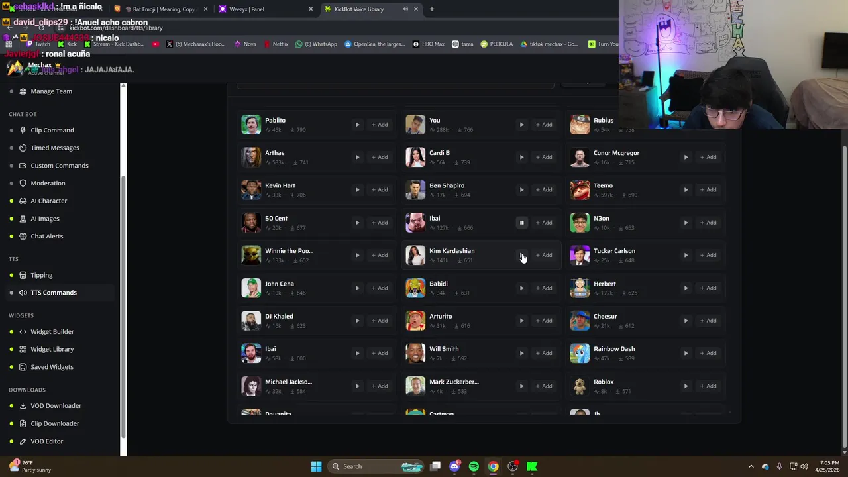Open the OpenSea bookmark
Image resolution: width=848 pixels, height=477 pixels.
click(x=374, y=44)
